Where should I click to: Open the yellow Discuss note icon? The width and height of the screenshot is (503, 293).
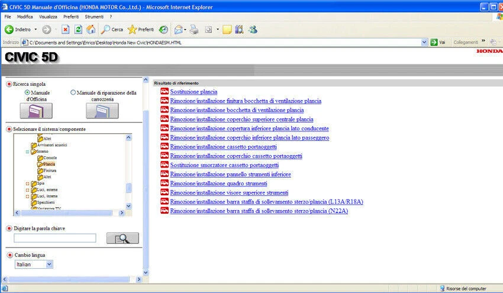point(227,30)
